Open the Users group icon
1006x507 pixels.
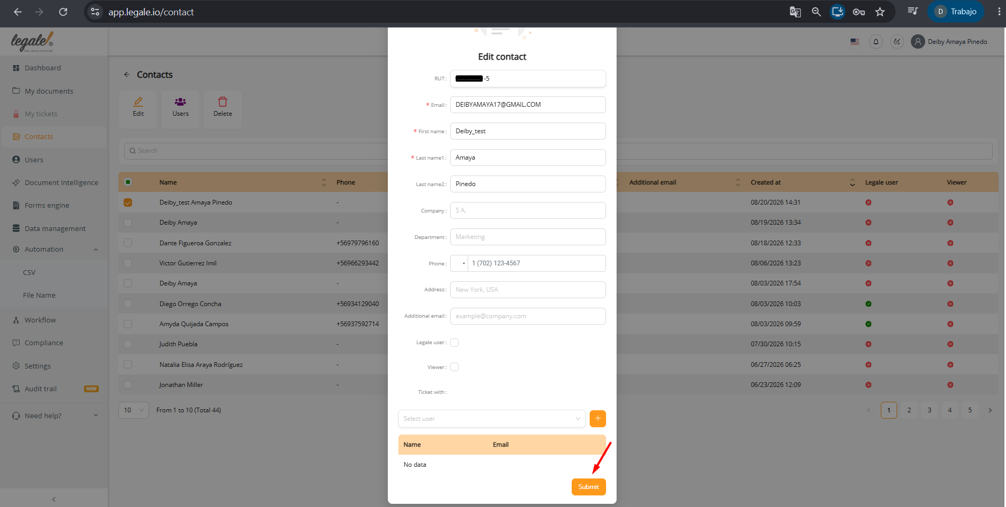coord(180,102)
